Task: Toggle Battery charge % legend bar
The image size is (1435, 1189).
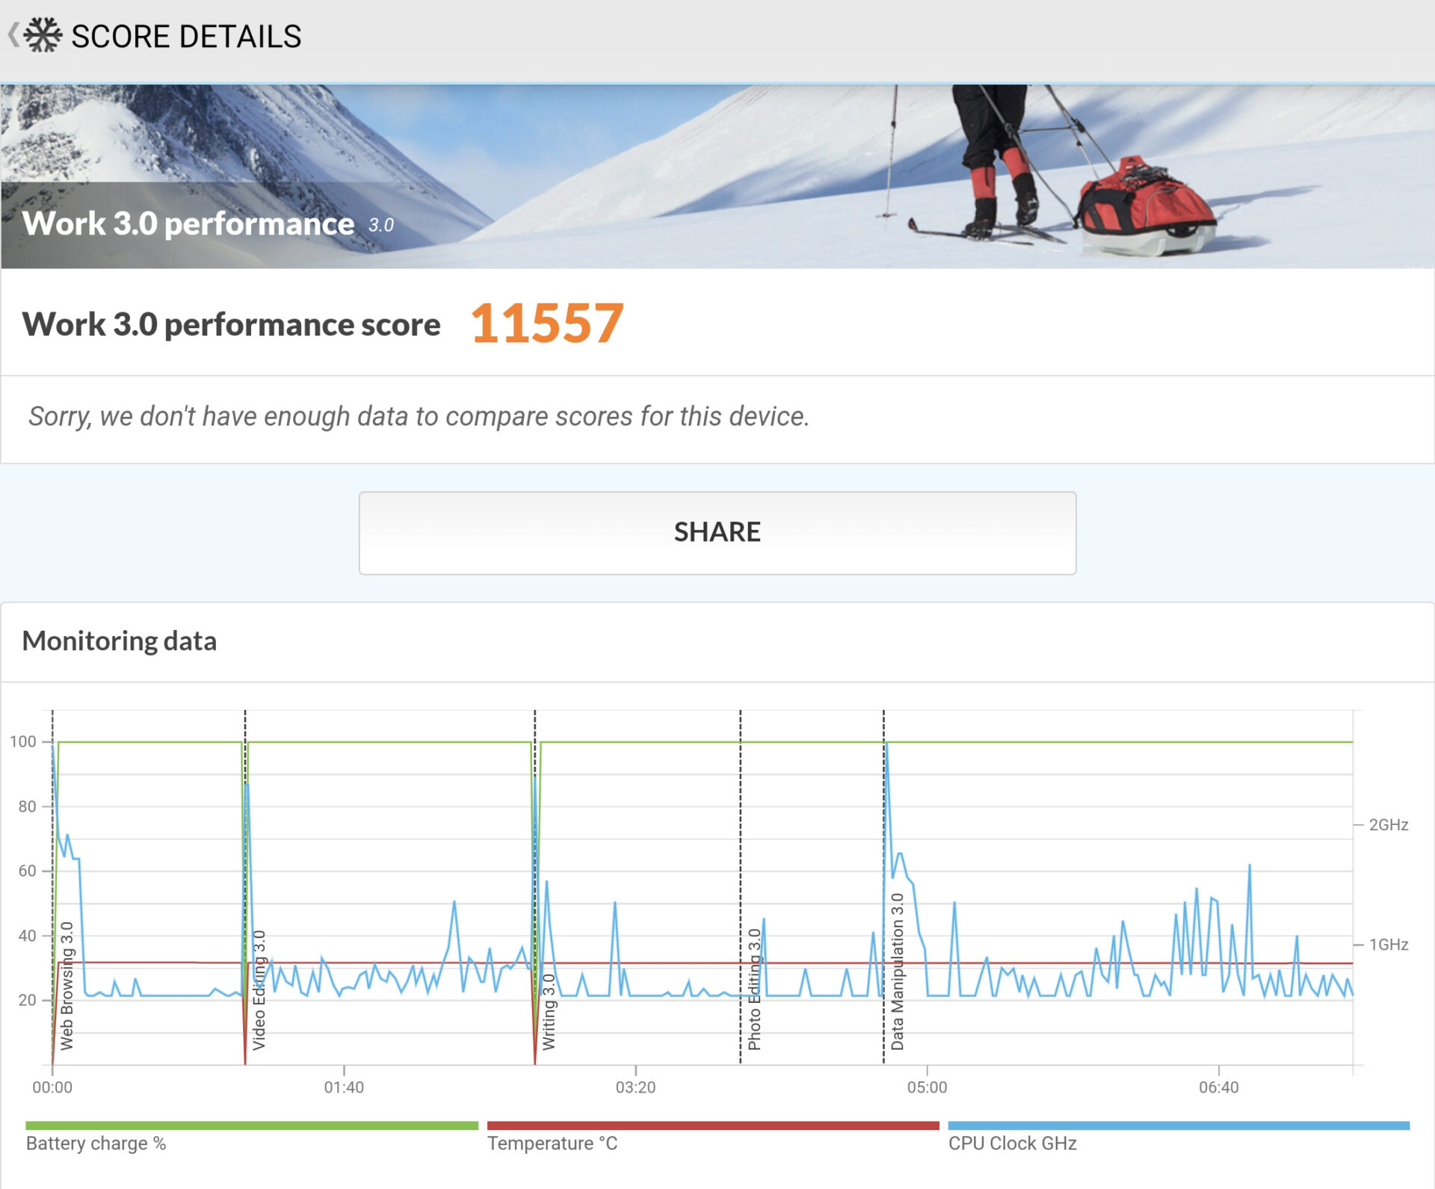Action: 251,1125
